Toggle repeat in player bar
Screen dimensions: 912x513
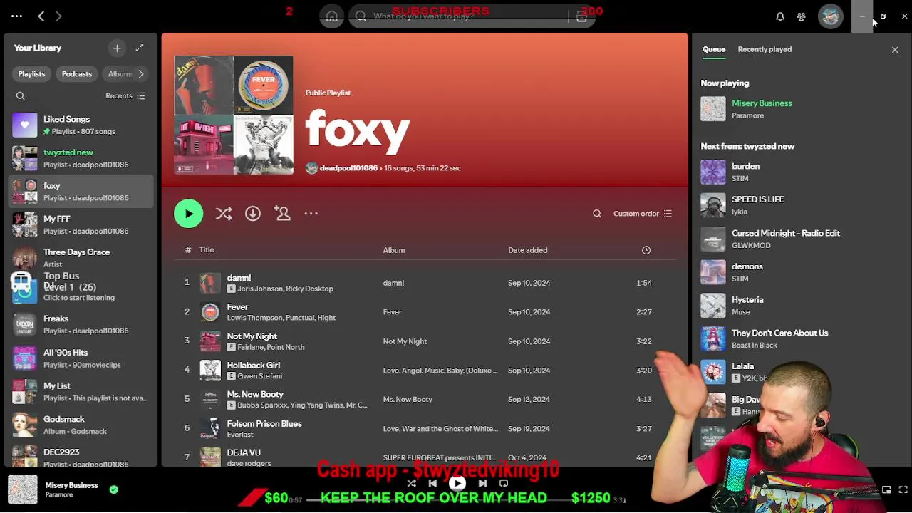coord(504,483)
